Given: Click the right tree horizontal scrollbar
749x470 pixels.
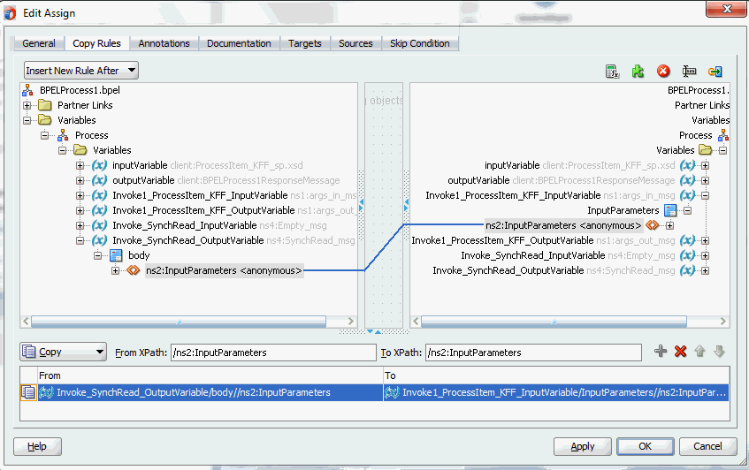Looking at the screenshot, I should (x=554, y=321).
